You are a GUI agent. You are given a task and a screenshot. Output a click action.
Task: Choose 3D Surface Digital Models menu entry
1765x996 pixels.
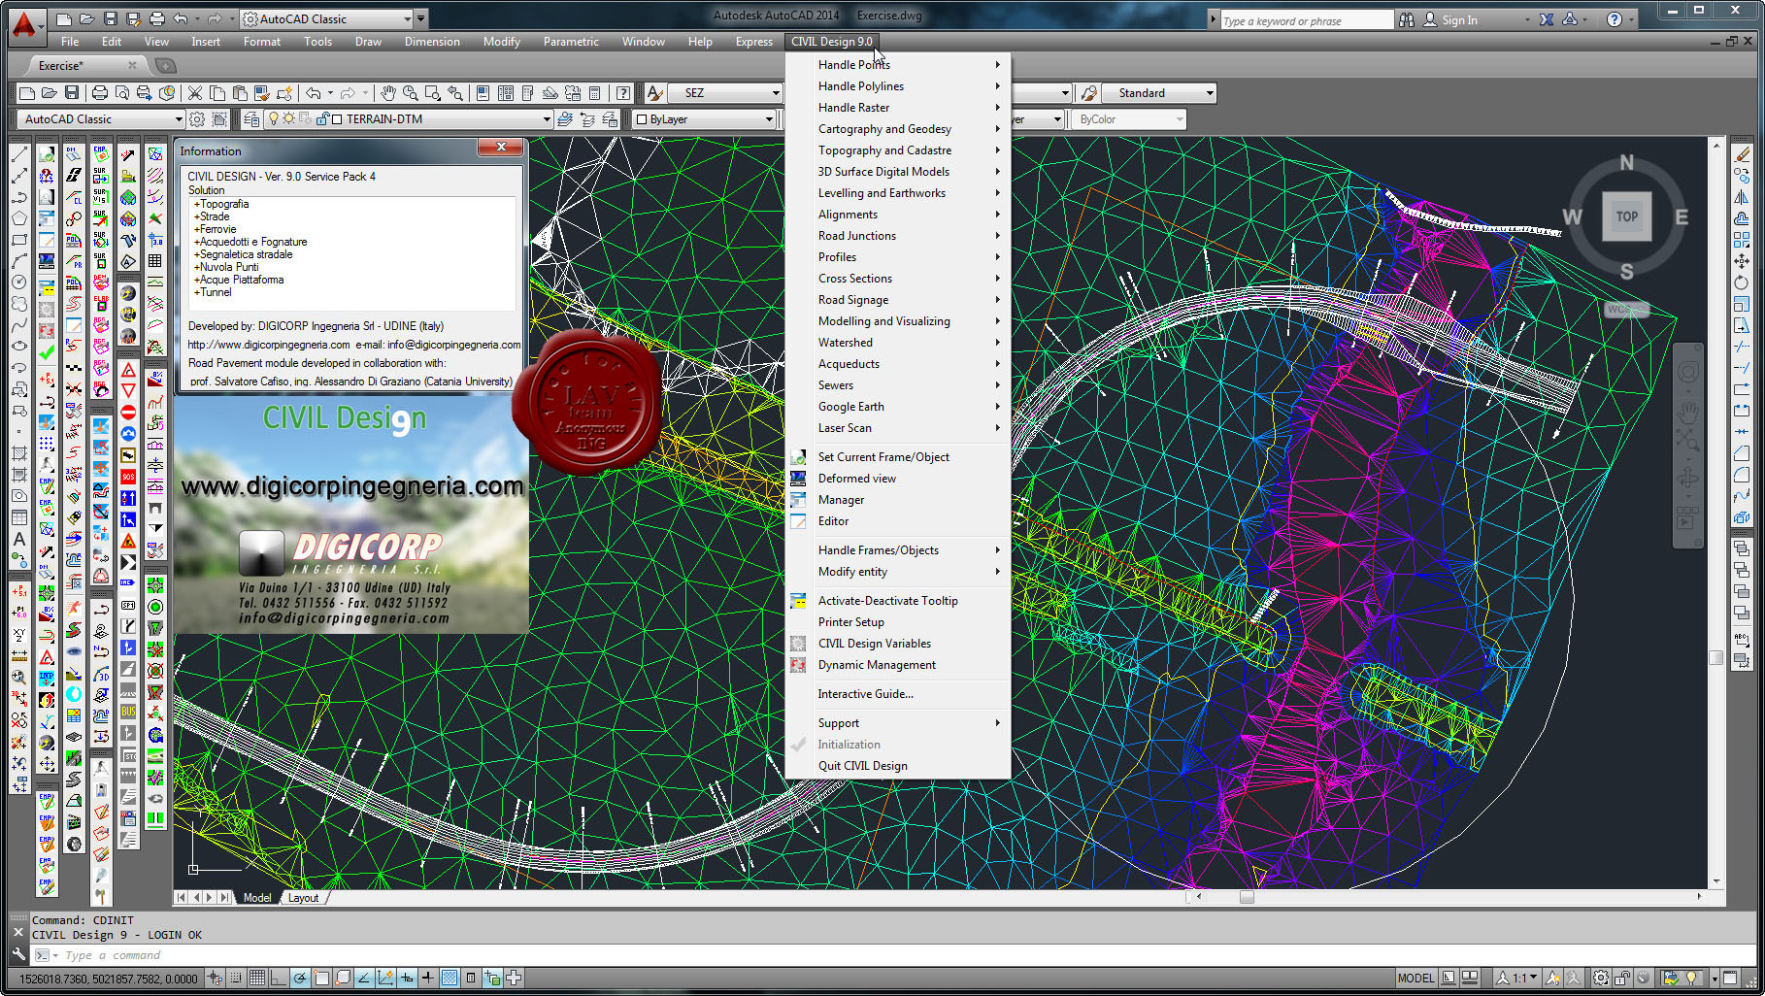(898, 172)
